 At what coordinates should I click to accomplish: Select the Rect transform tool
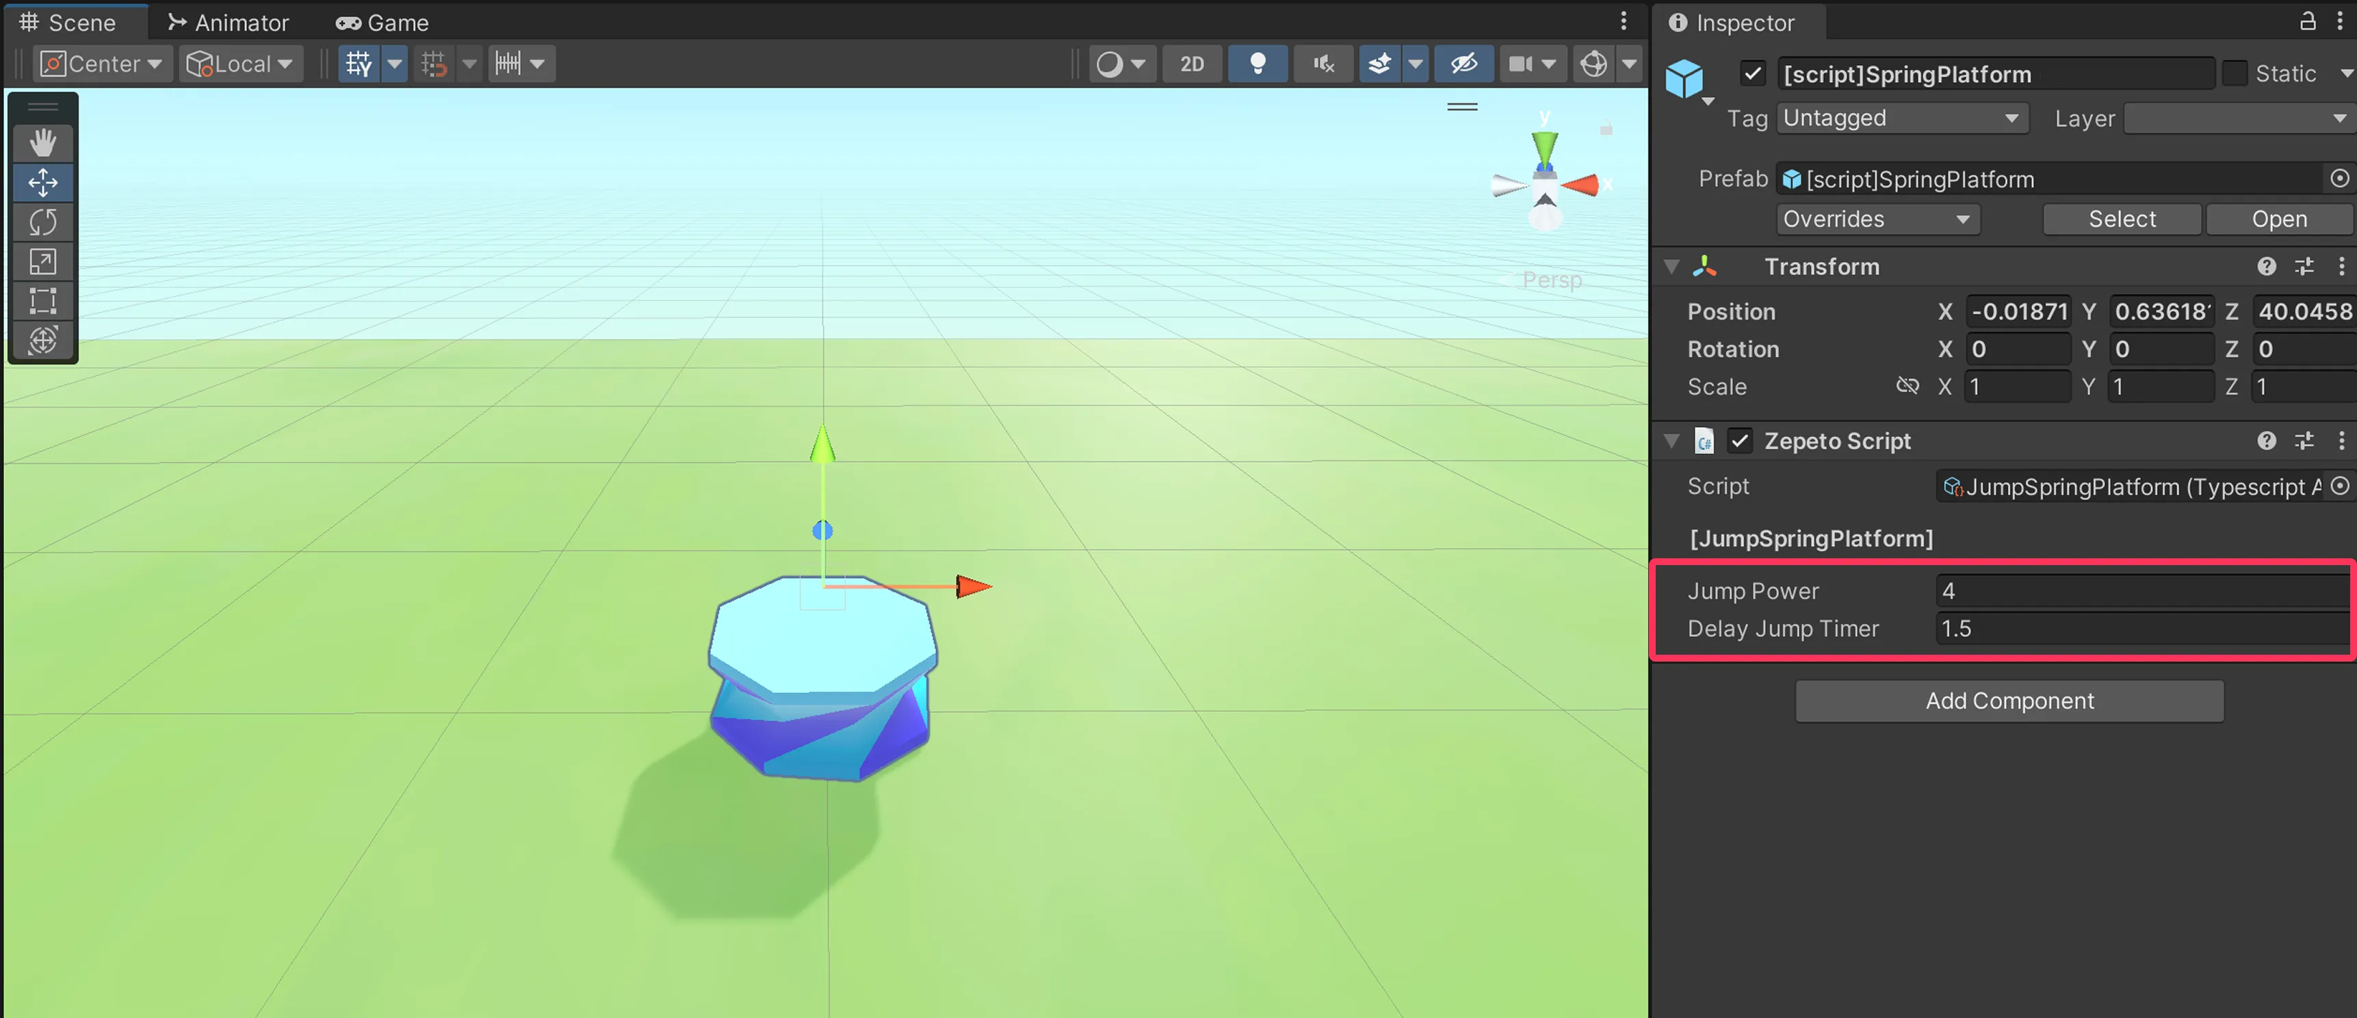click(43, 301)
